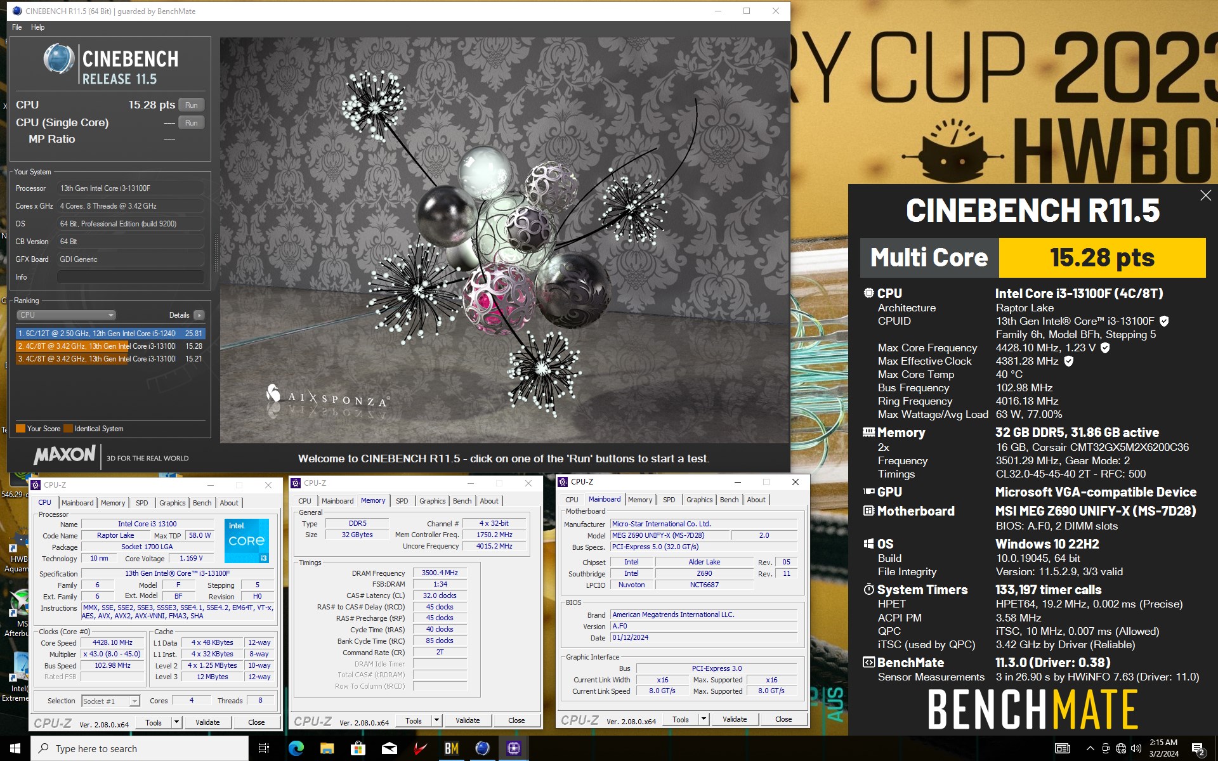Click 15.28 pts Multi Core score banner
This screenshot has width=1218, height=761.
[x=1102, y=257]
